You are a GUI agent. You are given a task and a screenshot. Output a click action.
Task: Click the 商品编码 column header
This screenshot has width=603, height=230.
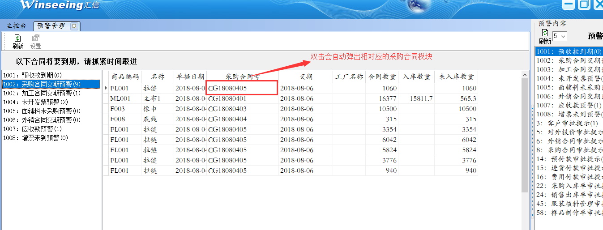[x=125, y=77]
